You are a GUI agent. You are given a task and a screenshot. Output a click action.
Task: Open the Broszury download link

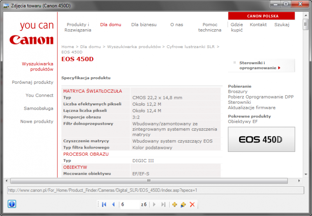pyautogui.click(x=238, y=92)
